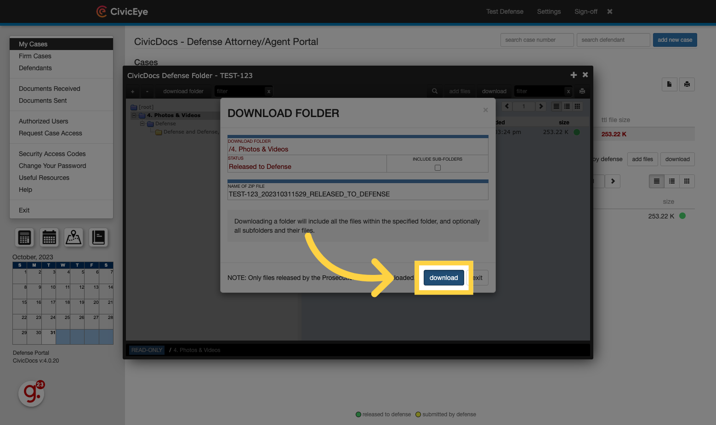Screen dimensions: 716x425
Task: Click the download button in the dialog
Action: tap(443, 278)
